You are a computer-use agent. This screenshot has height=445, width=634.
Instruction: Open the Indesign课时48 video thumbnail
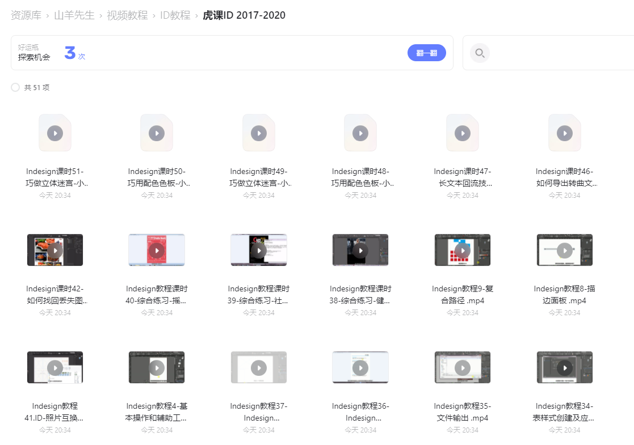point(360,133)
